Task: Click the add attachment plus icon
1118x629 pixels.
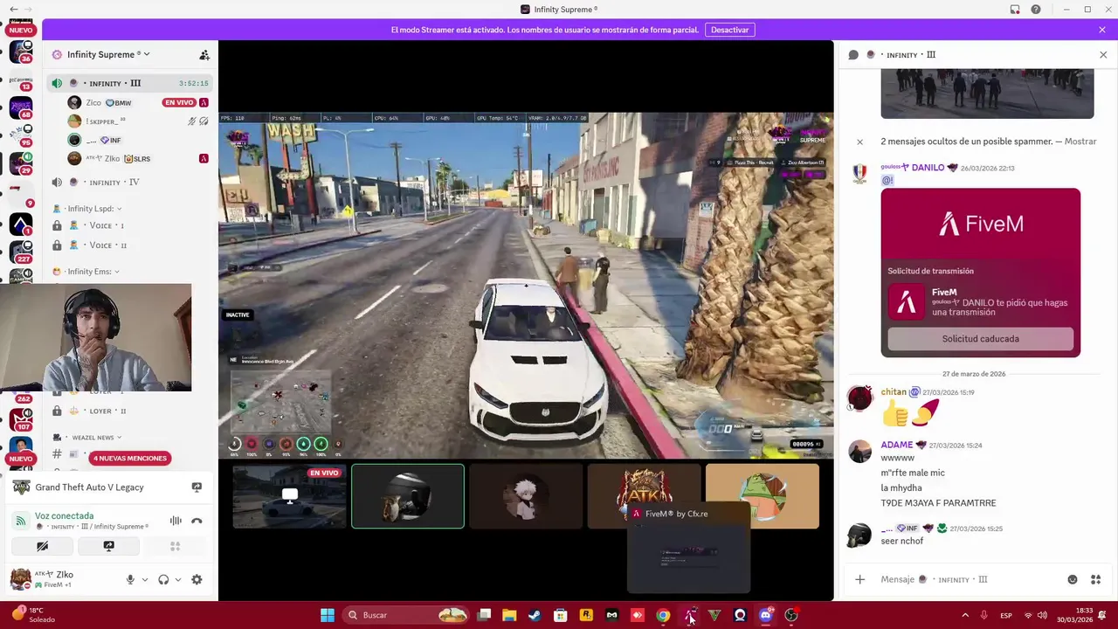Action: [x=859, y=579]
